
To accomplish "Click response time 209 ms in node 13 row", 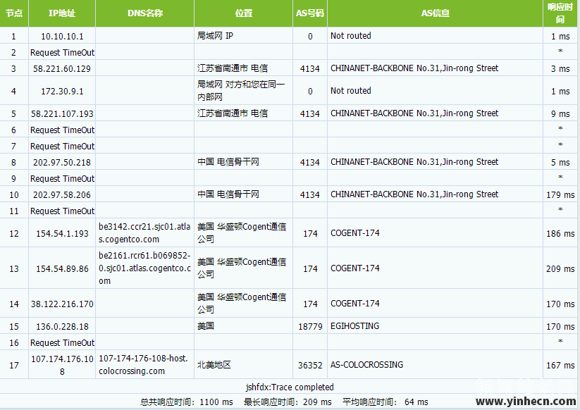I will point(560,269).
